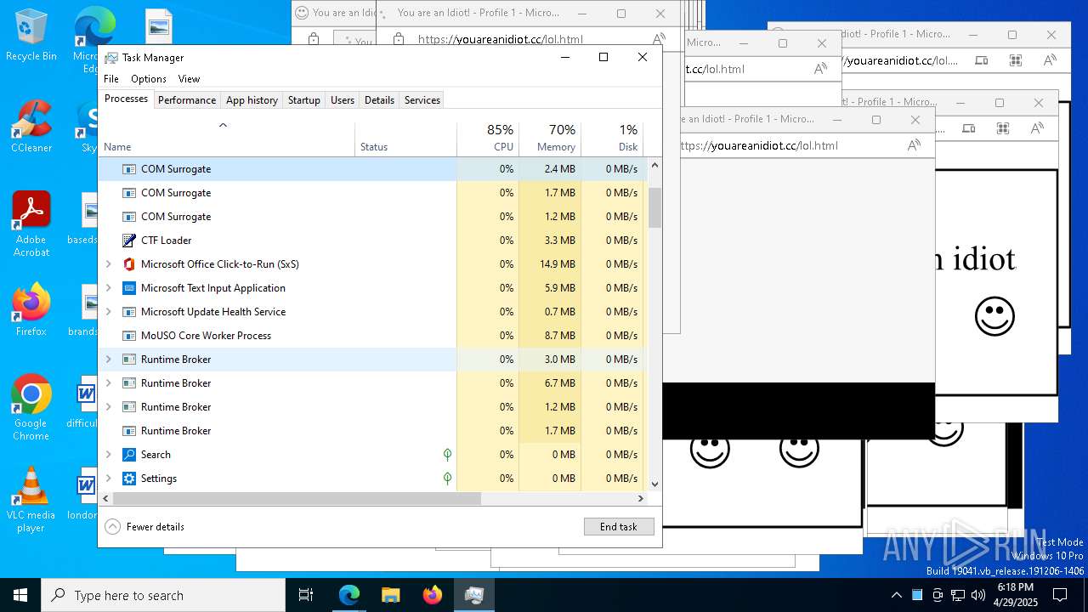The image size is (1088, 612).
Task: Click the Search row's suspended leaf status icon
Action: [x=447, y=455]
